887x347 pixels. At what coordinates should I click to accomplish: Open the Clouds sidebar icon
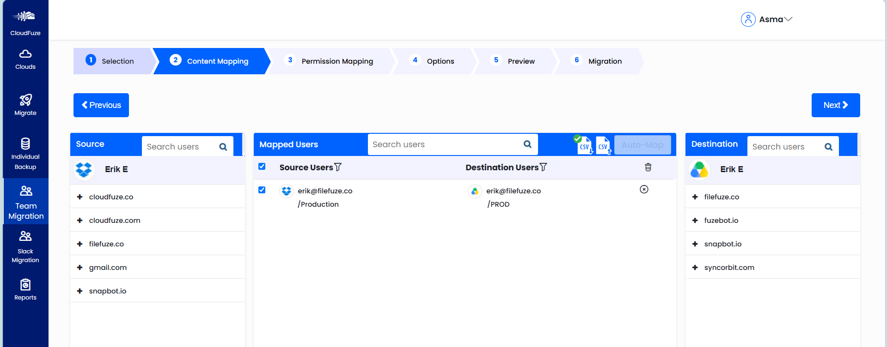[x=25, y=54]
